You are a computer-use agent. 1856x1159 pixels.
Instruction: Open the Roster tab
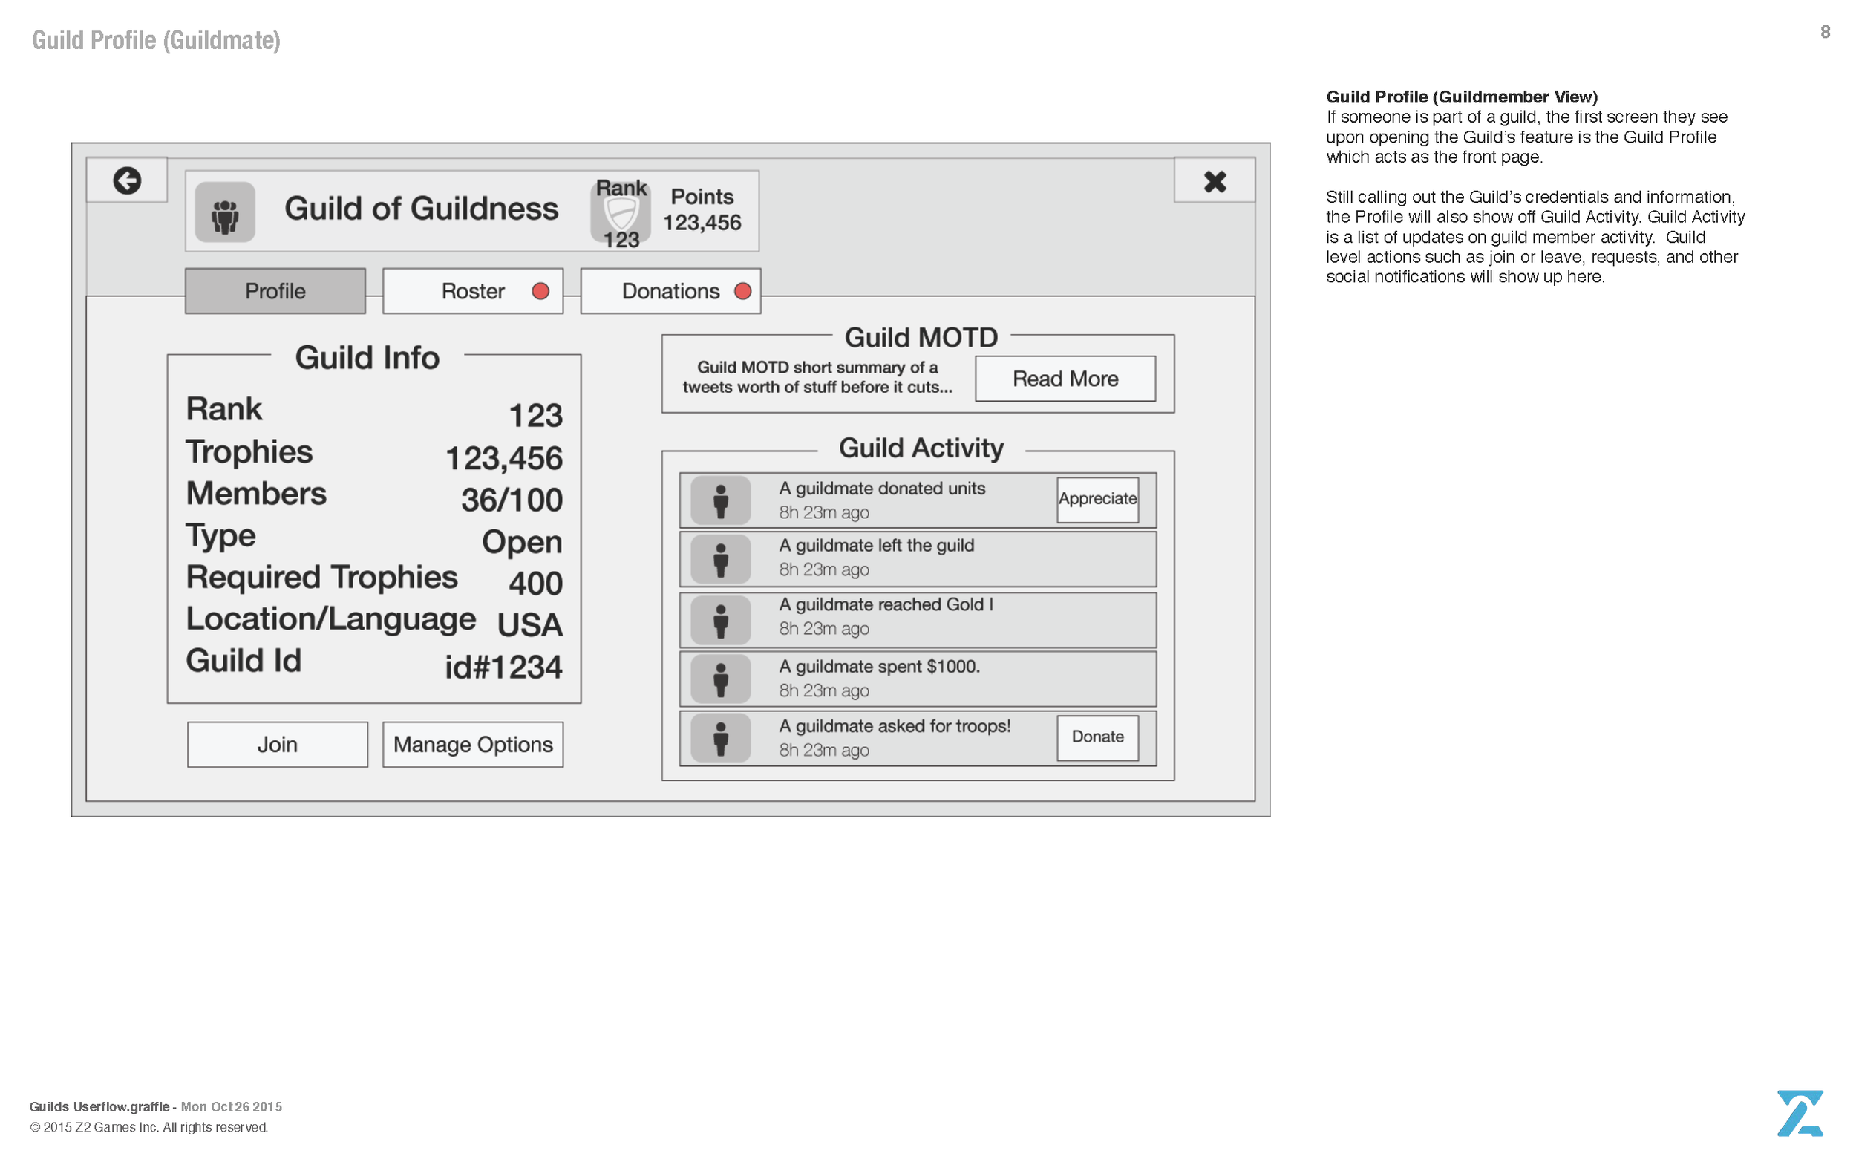[x=473, y=291]
